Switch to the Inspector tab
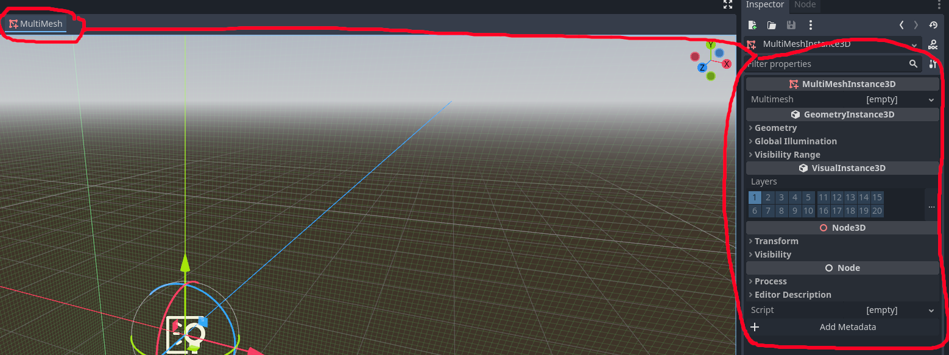 [x=765, y=5]
